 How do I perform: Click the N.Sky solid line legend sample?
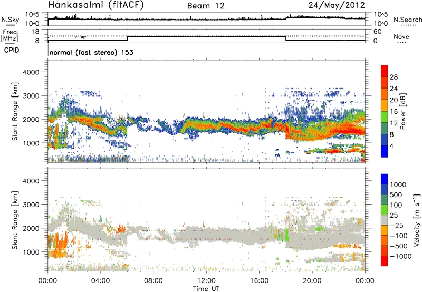pyautogui.click(x=10, y=25)
